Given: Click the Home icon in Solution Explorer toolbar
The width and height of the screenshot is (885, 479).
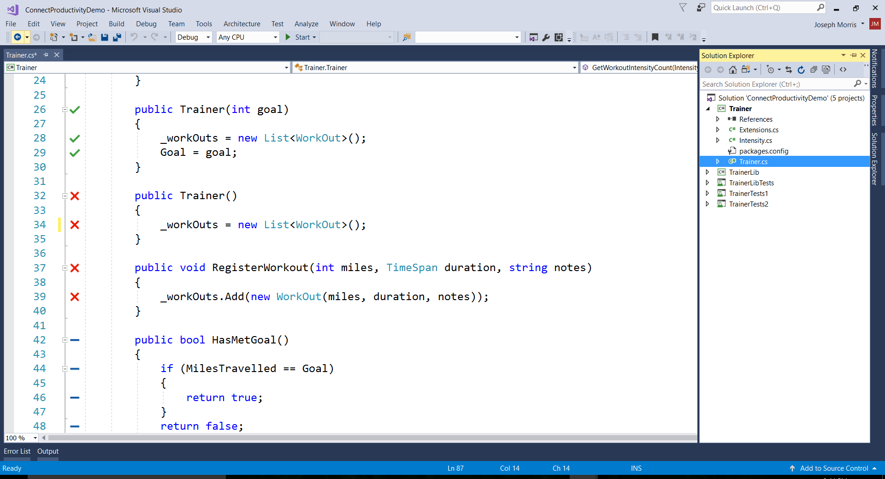Looking at the screenshot, I should point(733,70).
